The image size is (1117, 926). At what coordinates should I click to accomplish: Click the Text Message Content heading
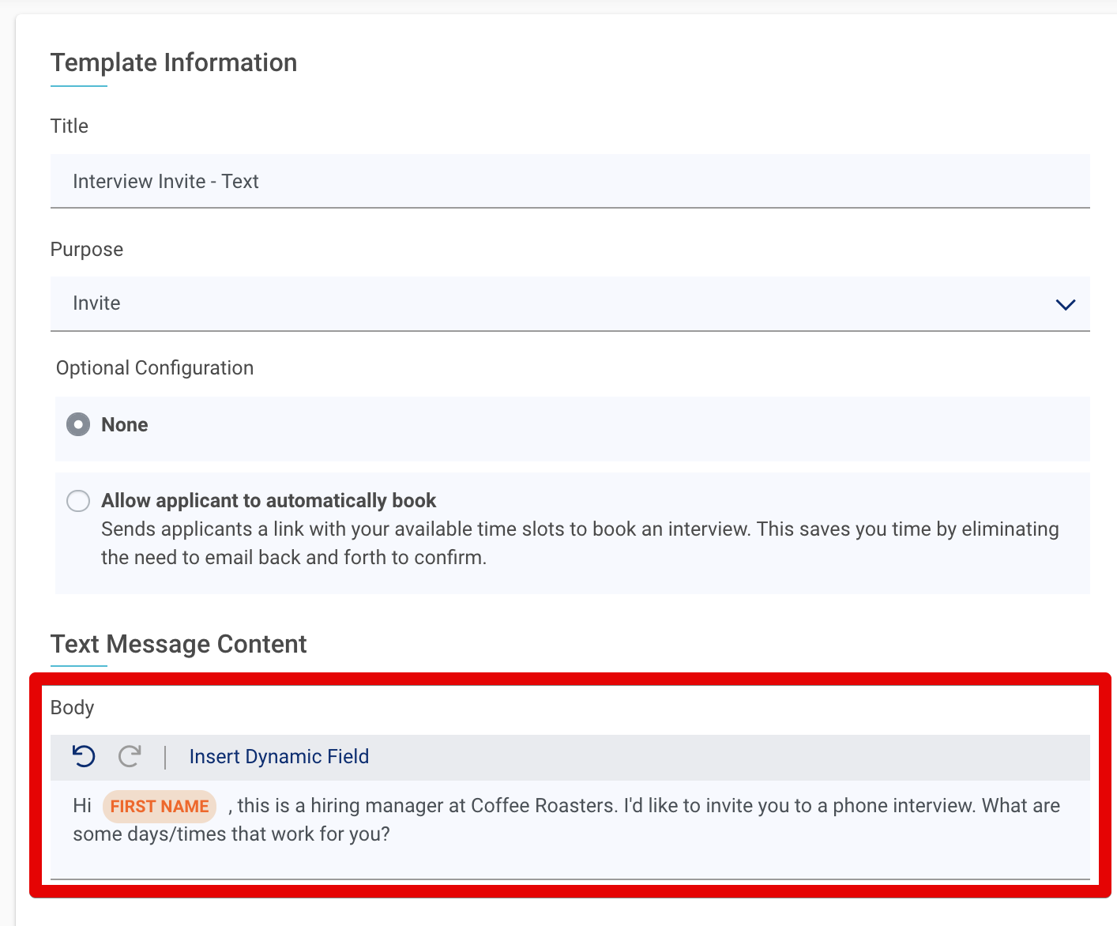[x=179, y=644]
